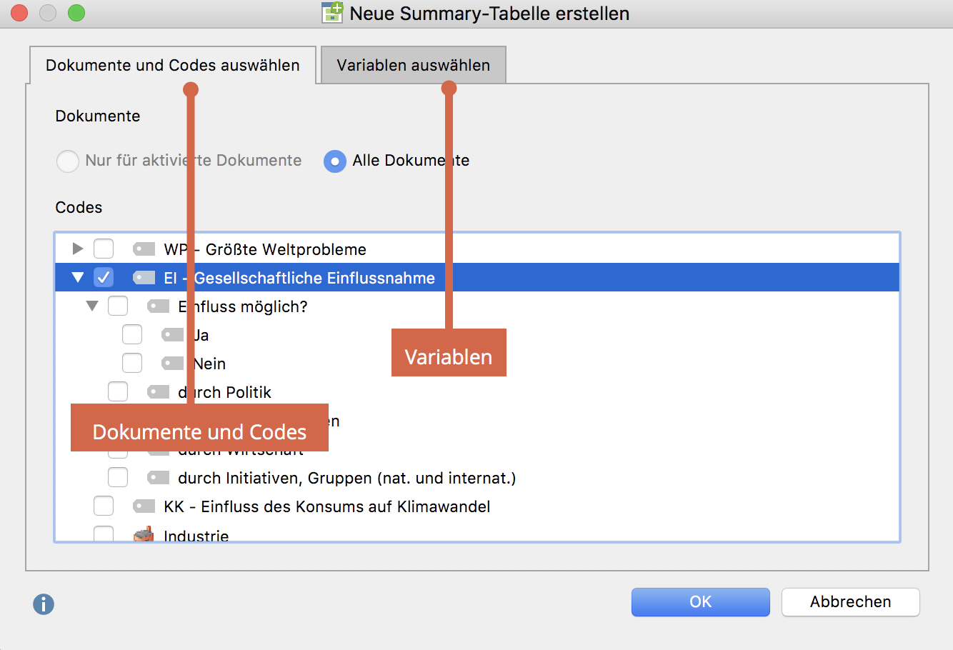The width and height of the screenshot is (953, 650).
Task: Click the code icon beside Nein
Action: pos(172,364)
